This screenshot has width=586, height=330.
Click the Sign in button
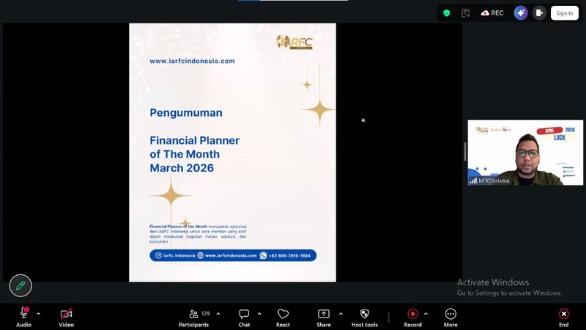(x=564, y=13)
